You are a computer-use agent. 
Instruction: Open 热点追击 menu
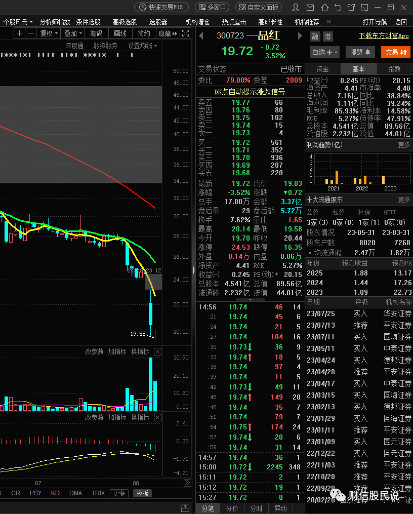tap(234, 22)
